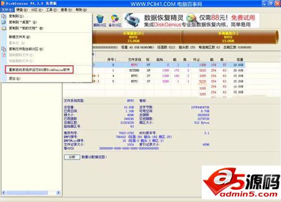Click the icon beside 复制文件到当前分区 entry
The width and height of the screenshot is (281, 202).
4,49
